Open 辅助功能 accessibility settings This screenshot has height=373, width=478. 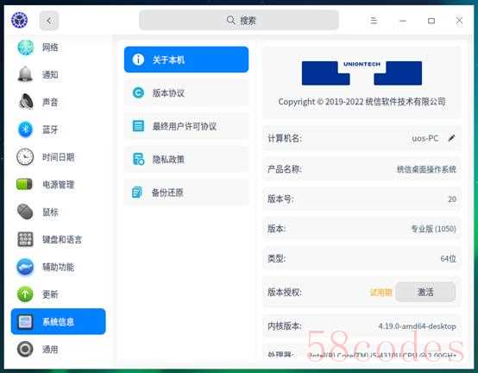click(x=58, y=267)
